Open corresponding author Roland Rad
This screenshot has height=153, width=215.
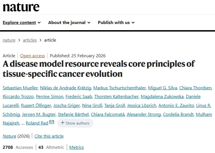[x=37, y=123]
